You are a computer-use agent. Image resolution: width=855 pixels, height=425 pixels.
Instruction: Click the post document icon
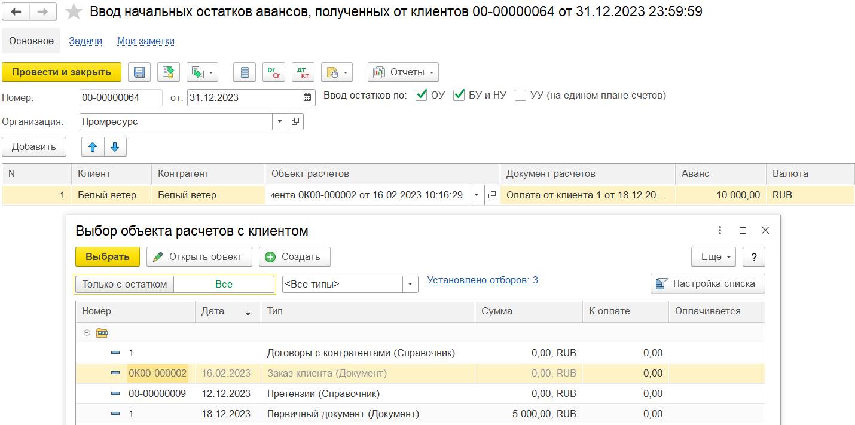point(169,72)
